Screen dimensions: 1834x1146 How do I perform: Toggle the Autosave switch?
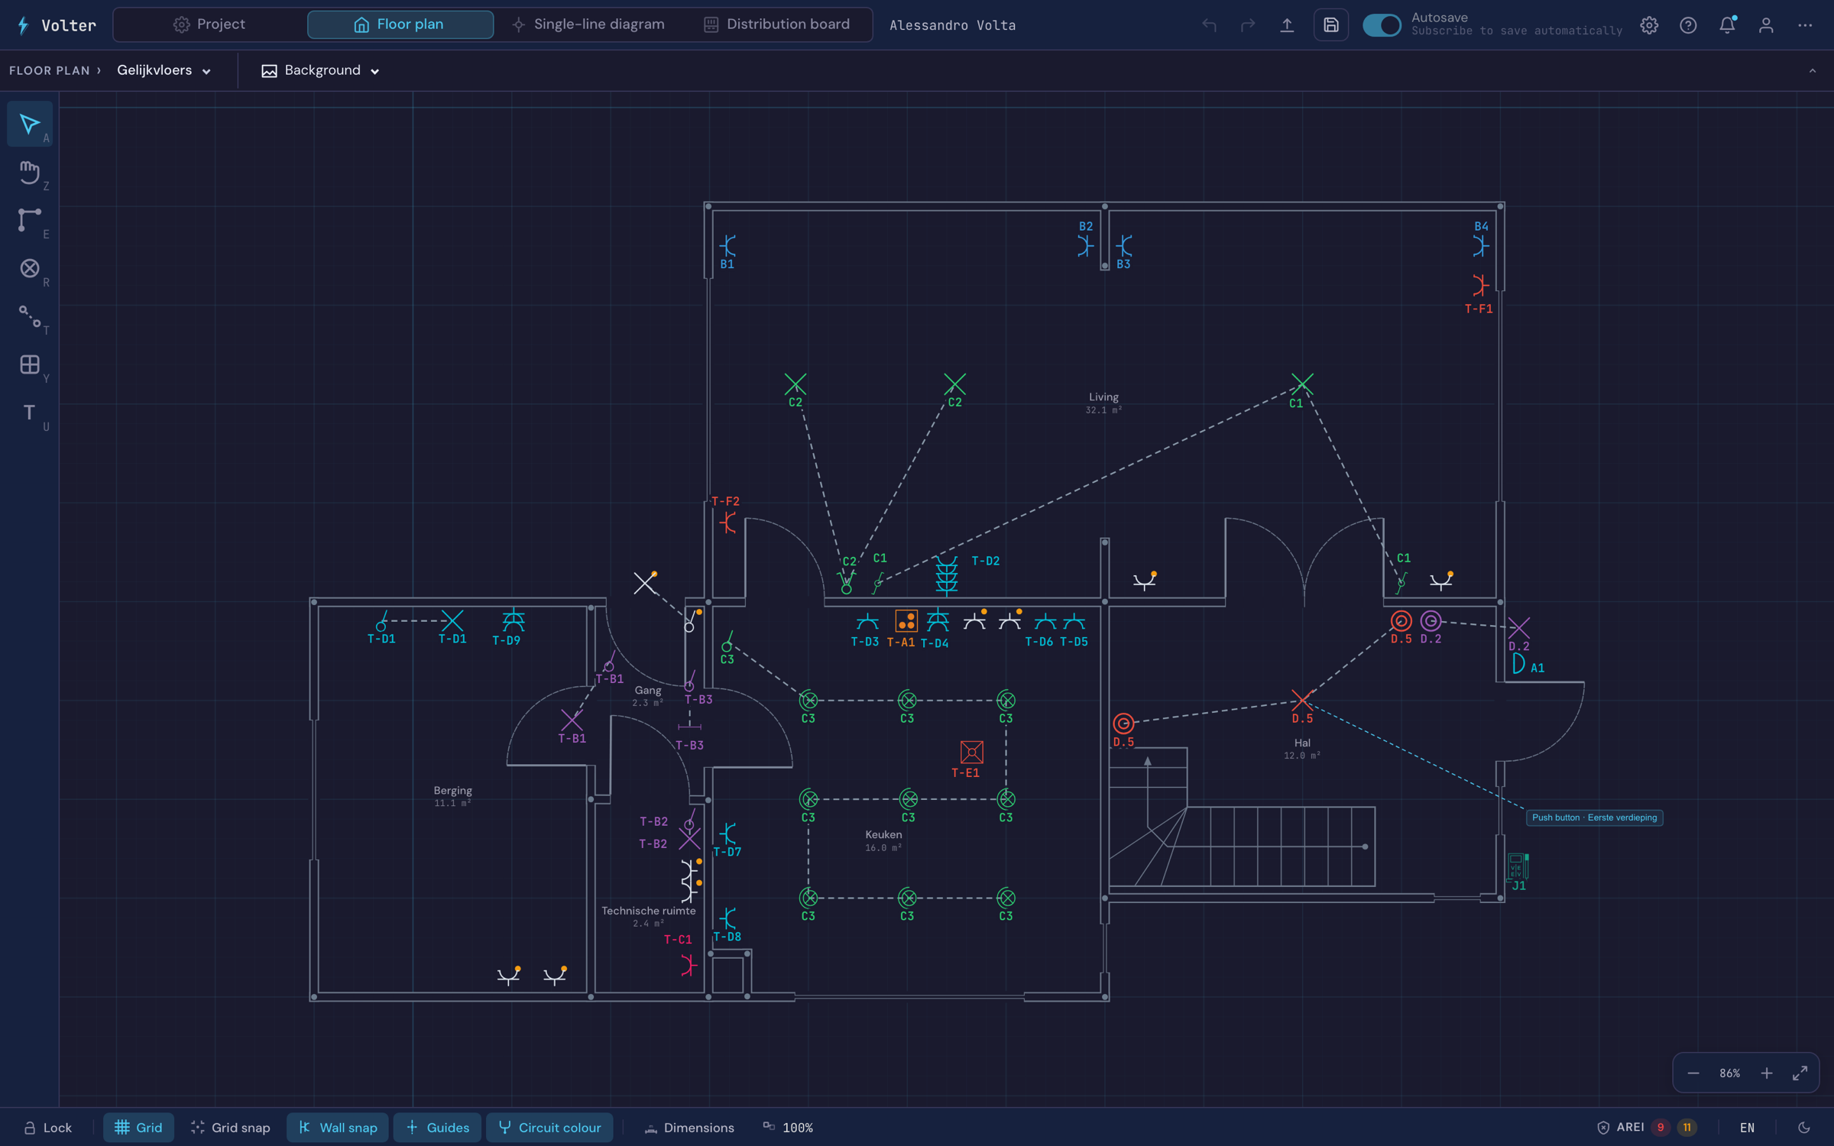coord(1382,25)
